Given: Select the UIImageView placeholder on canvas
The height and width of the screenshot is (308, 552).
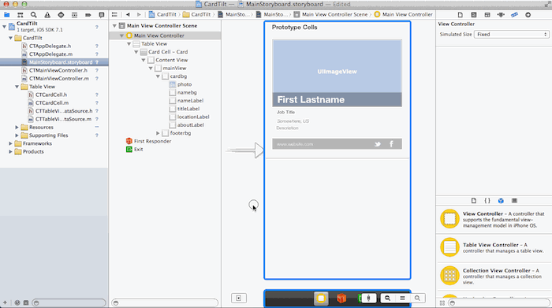Looking at the screenshot, I should pos(337,66).
